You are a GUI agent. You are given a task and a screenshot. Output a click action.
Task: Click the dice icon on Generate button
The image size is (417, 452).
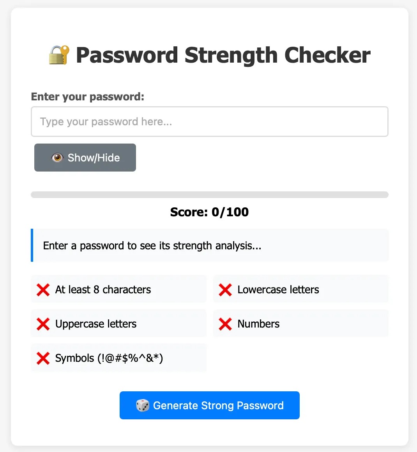142,405
